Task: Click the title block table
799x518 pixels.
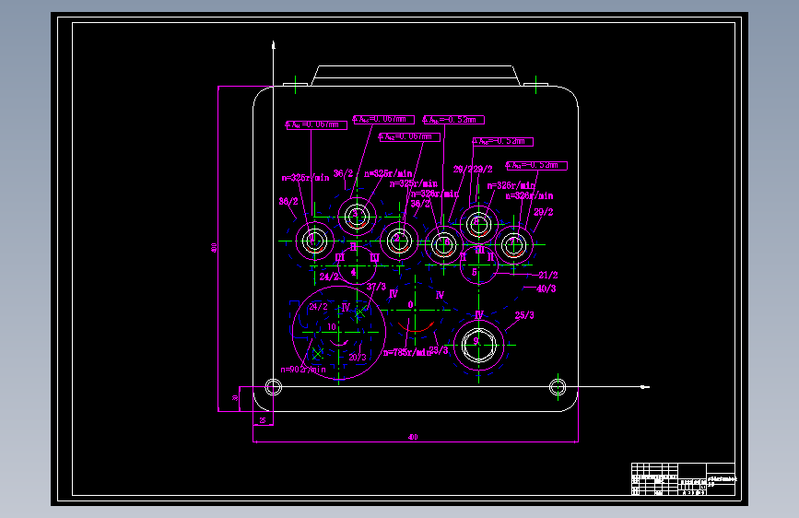Action: pyautogui.click(x=683, y=478)
